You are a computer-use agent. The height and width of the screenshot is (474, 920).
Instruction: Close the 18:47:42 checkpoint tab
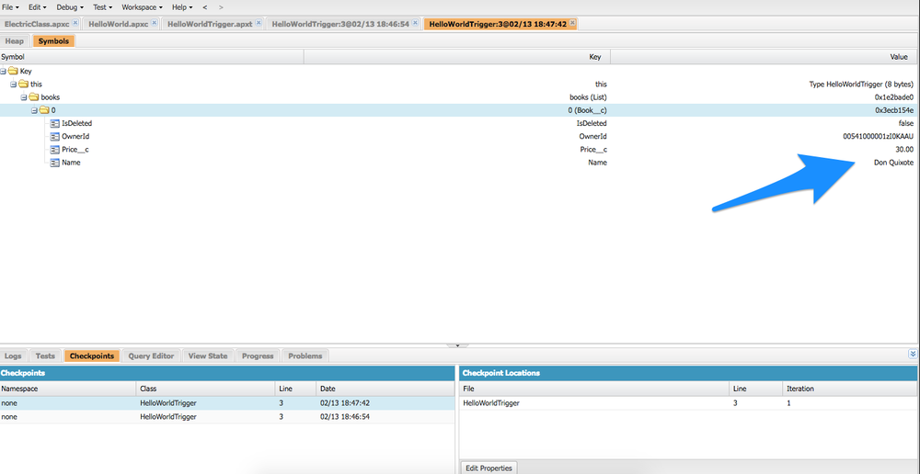[x=572, y=23]
